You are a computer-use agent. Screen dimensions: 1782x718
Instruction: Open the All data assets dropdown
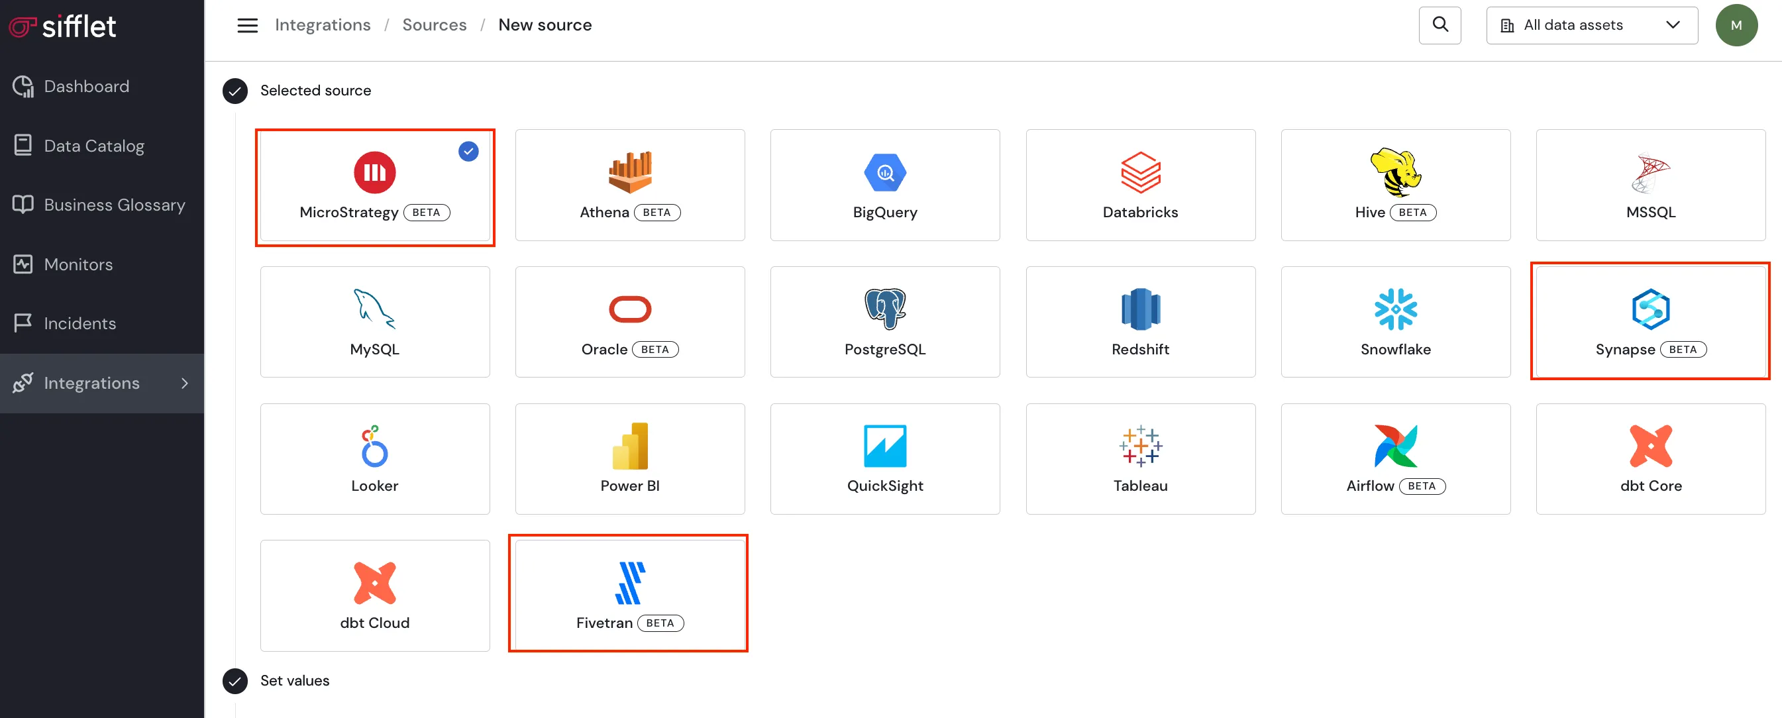[x=1591, y=25]
